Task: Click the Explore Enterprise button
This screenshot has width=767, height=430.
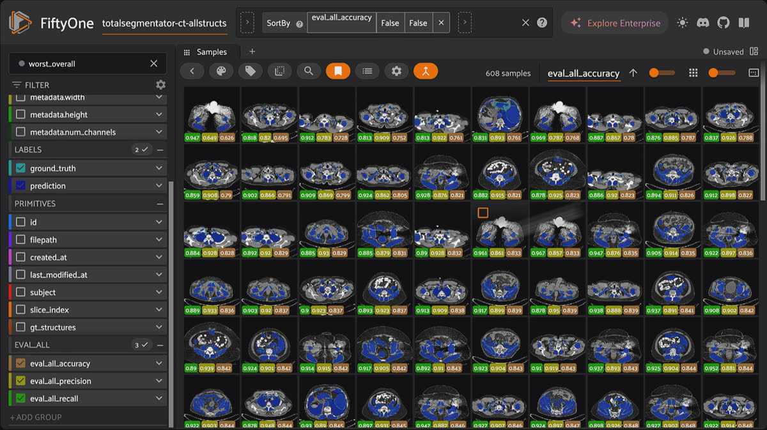Action: click(x=615, y=23)
